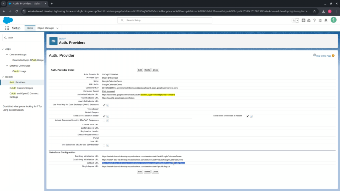Open the Salesforce help question mark

314,20
